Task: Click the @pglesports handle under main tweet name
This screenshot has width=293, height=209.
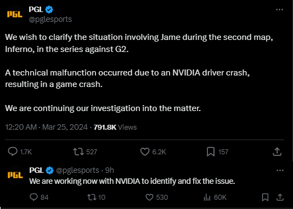Action: (x=50, y=19)
